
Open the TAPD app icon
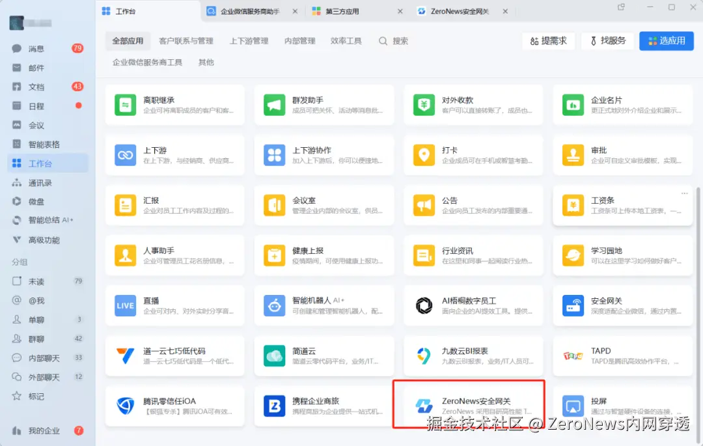[573, 356]
